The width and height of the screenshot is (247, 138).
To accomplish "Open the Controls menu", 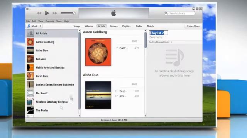I will coord(50,21).
